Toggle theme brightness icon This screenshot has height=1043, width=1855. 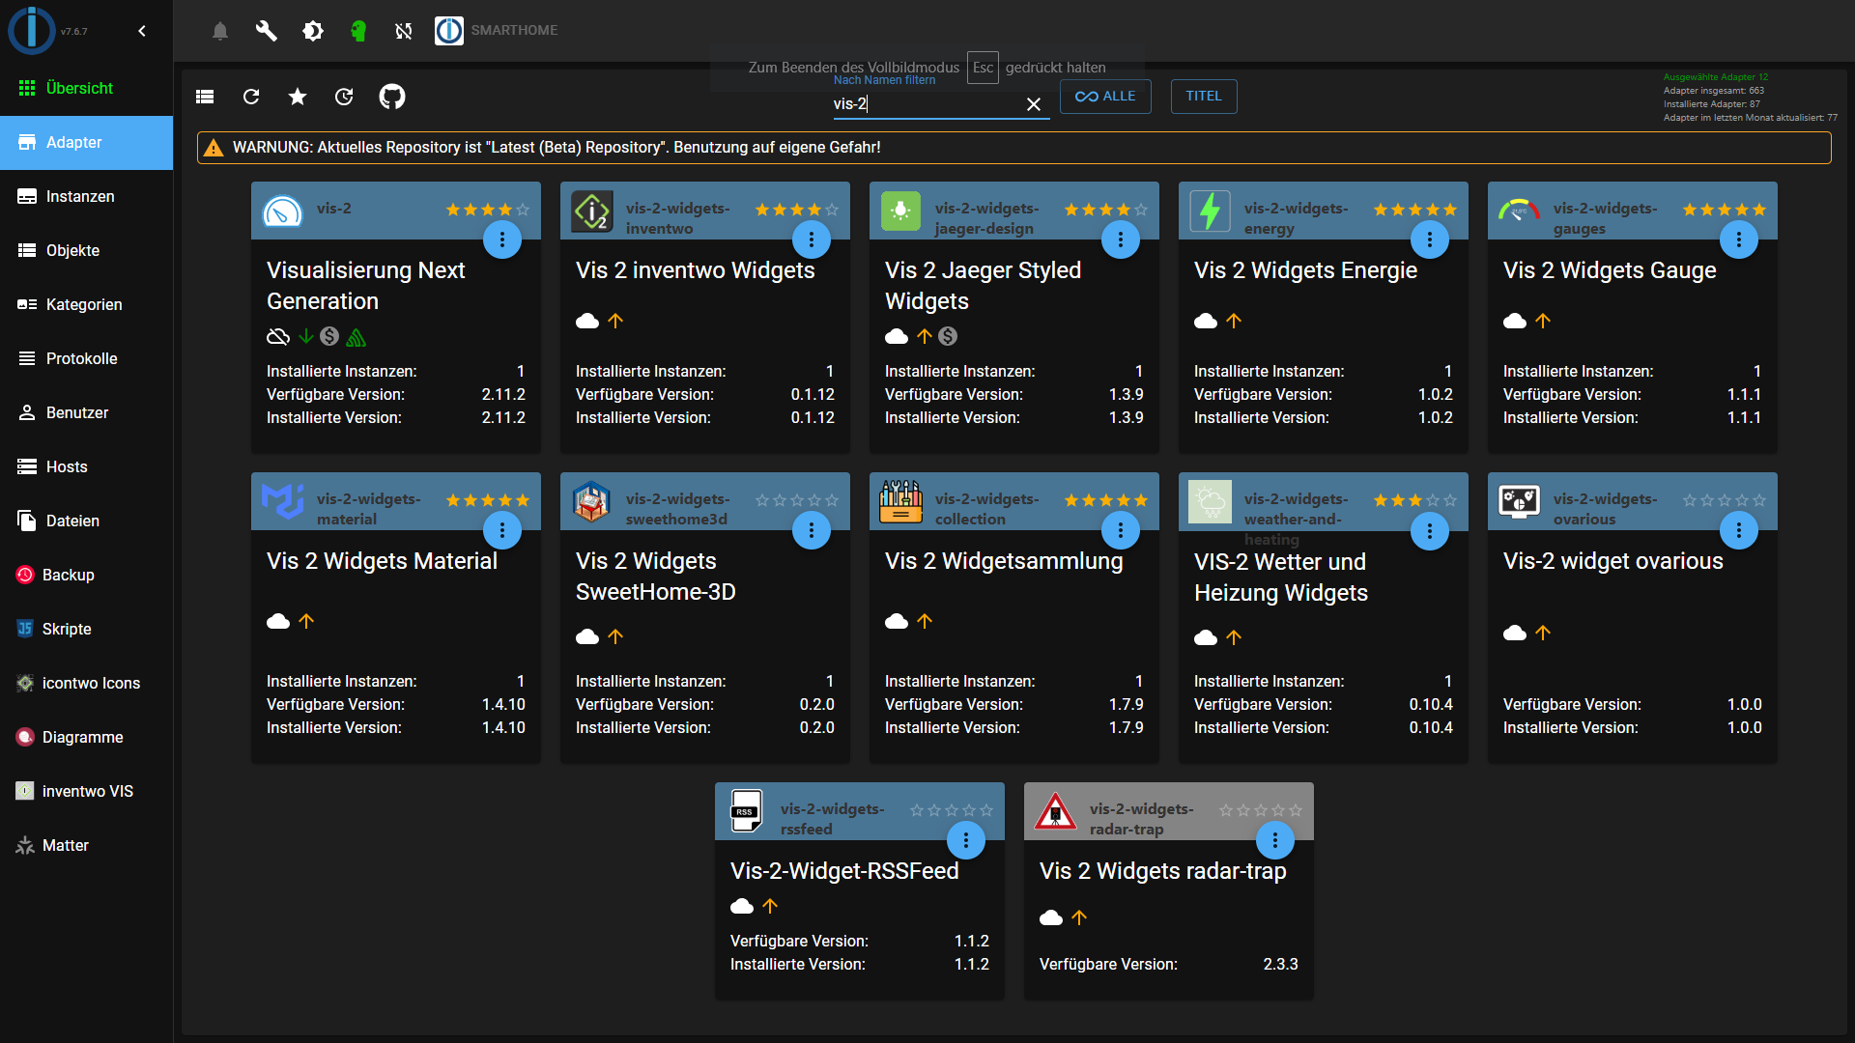click(x=312, y=31)
